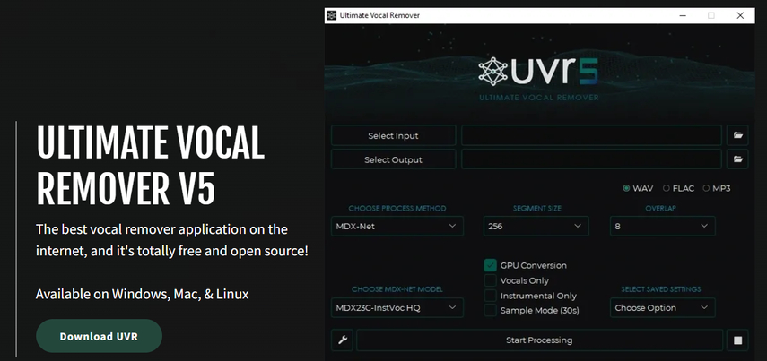Click Start Processing

tap(539, 340)
